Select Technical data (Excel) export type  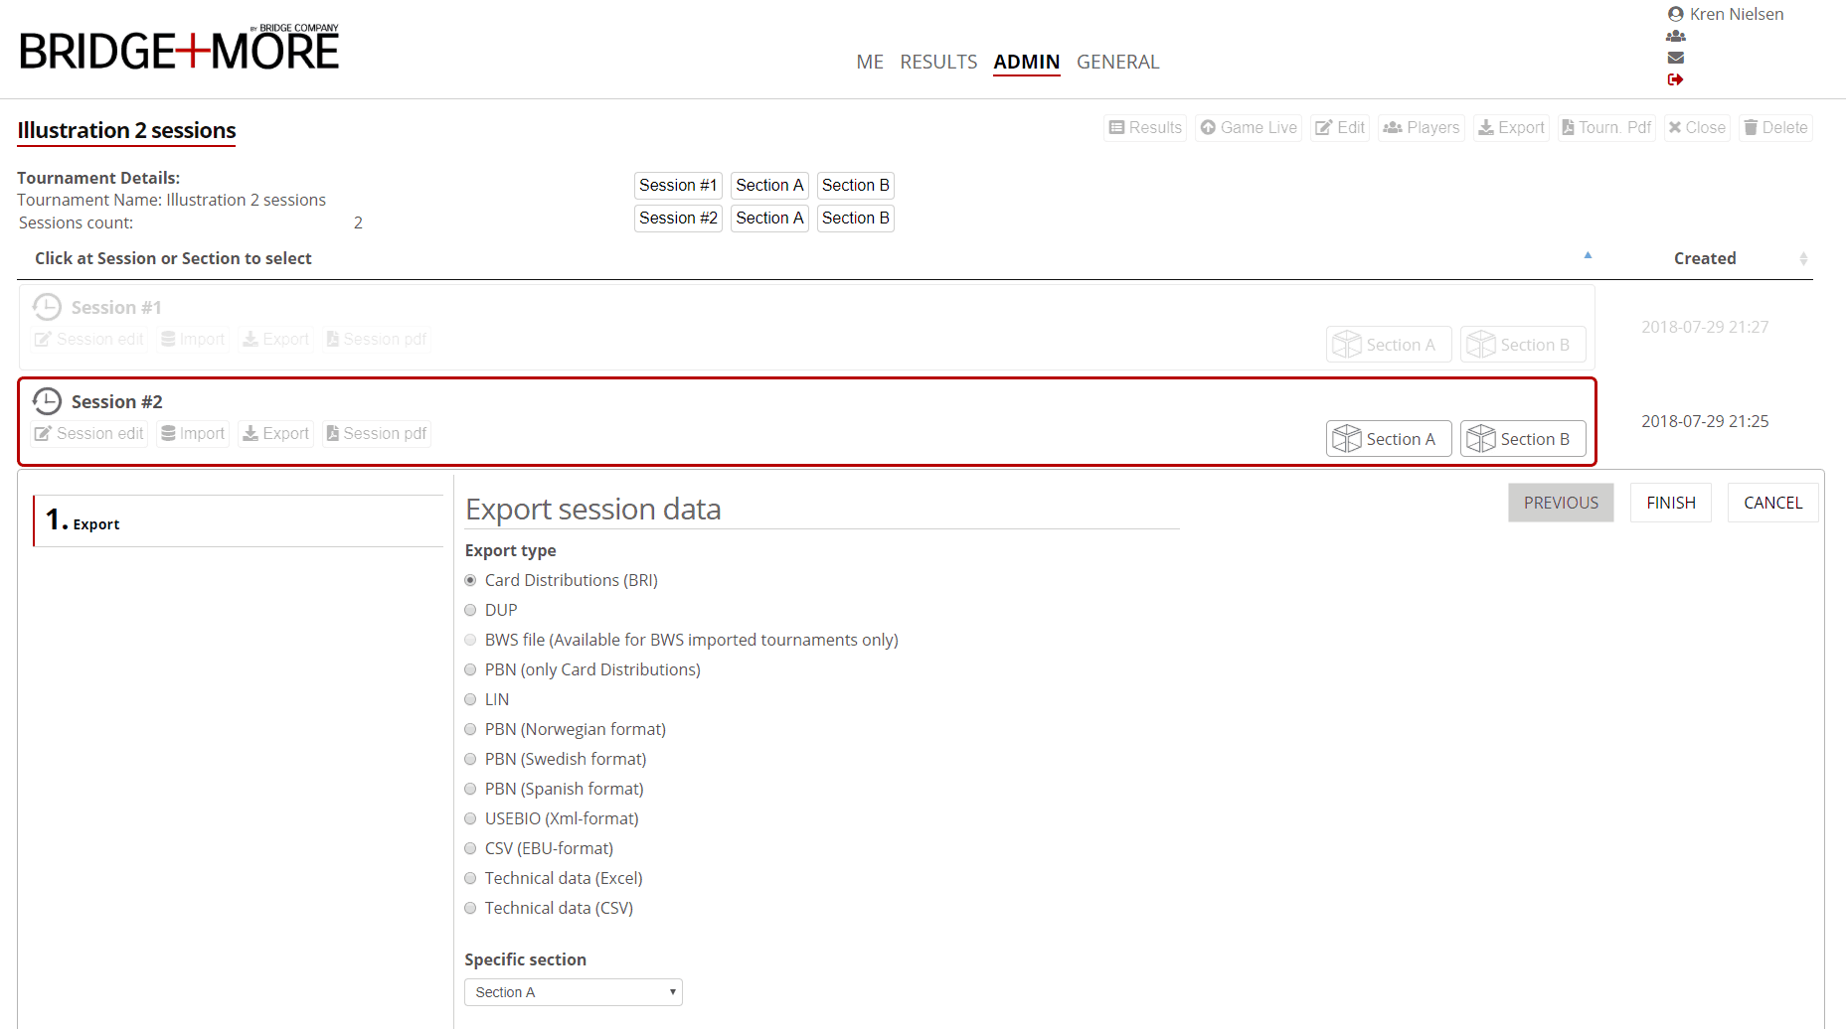coord(471,878)
